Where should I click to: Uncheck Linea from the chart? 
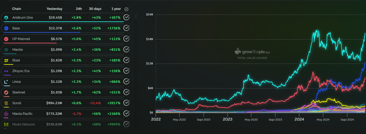pos(126,82)
